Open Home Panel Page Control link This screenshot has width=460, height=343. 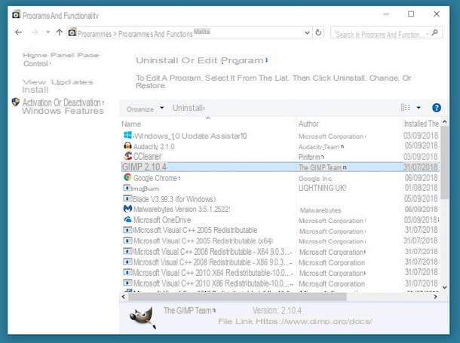pos(60,60)
